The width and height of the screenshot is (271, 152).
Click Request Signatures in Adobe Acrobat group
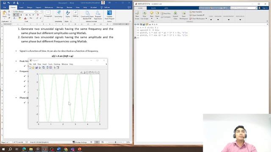tap(98, 15)
